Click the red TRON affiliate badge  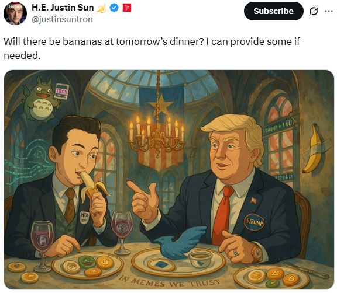[127, 8]
